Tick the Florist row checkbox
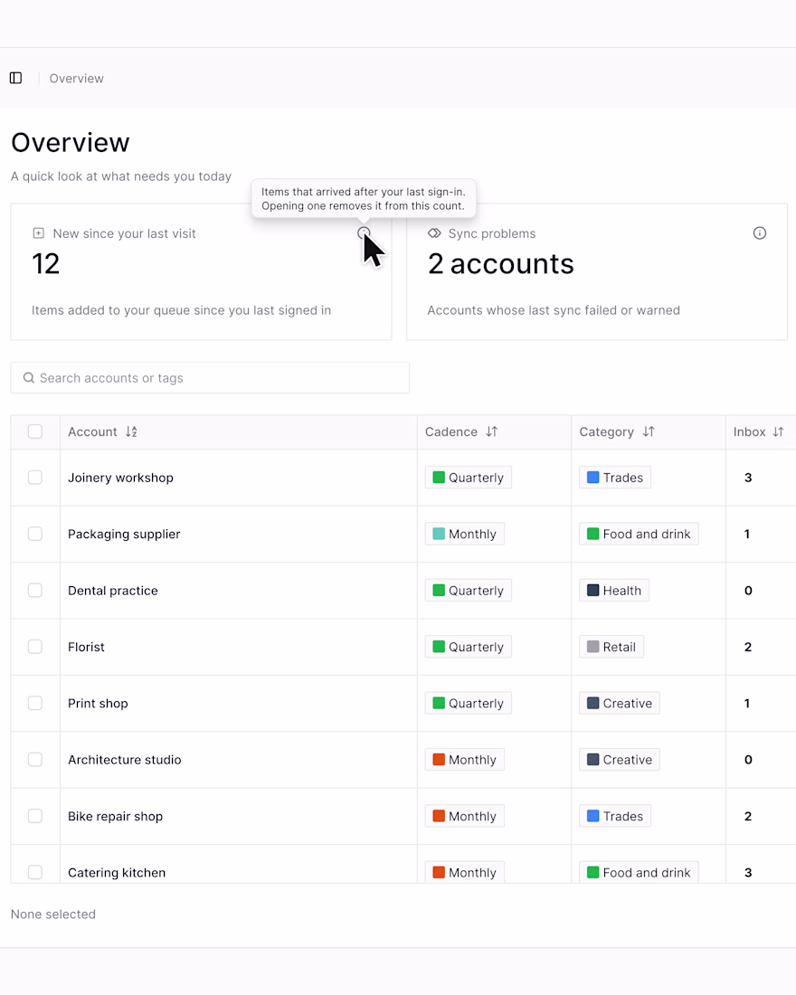Screen dimensions: 796x995 coord(35,647)
